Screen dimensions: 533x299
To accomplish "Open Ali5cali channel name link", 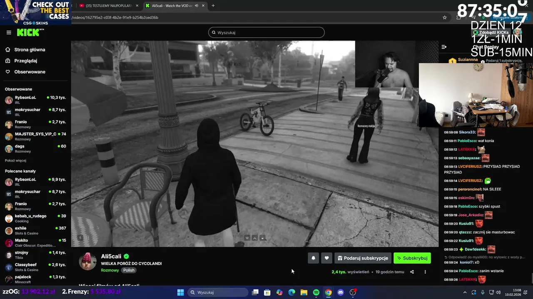I will (x=111, y=257).
